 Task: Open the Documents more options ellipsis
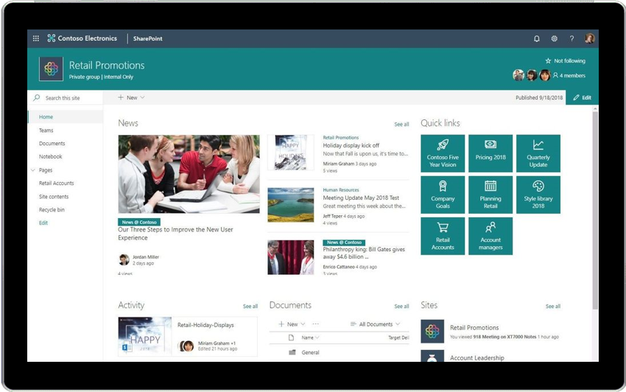click(315, 324)
